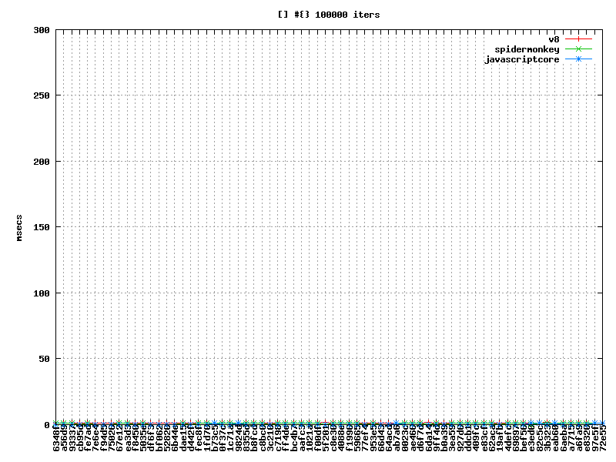Click the x-axis commit label 97e5f
This screenshot has height=462, width=616.
594,437
